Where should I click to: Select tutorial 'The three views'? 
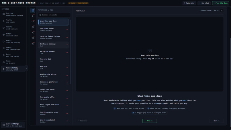54,30
